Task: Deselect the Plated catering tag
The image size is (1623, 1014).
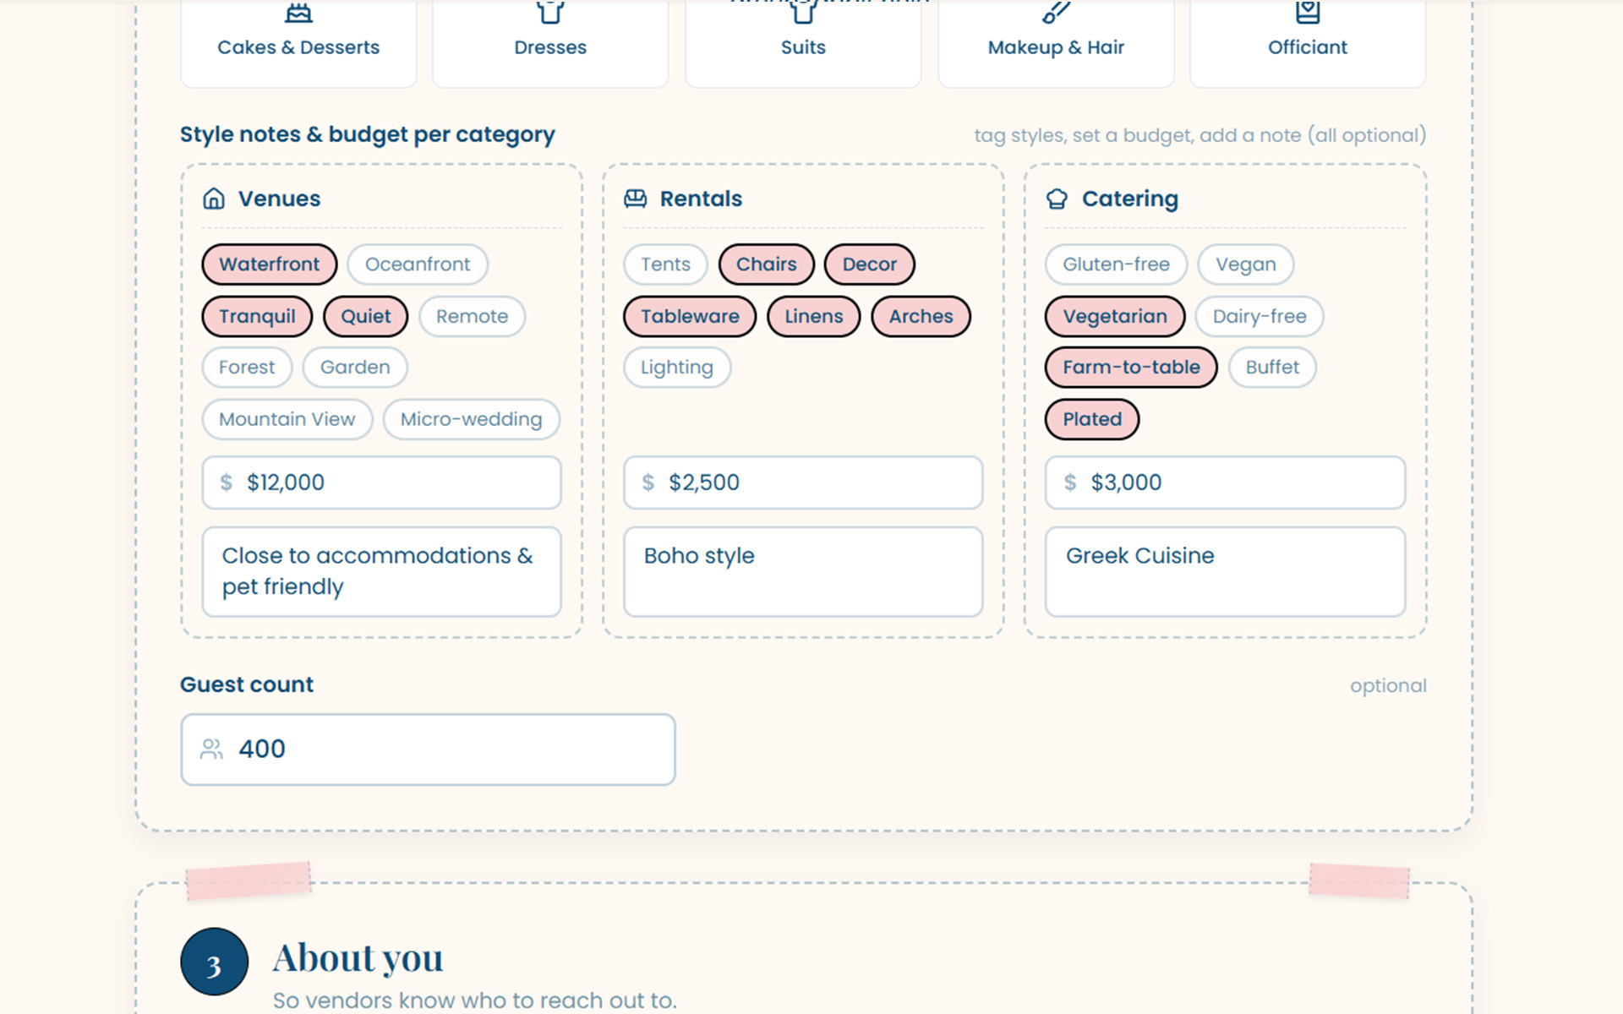Action: (x=1092, y=419)
